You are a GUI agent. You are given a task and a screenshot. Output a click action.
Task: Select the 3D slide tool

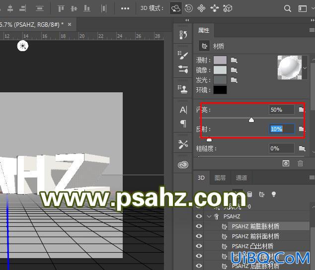(x=214, y=8)
